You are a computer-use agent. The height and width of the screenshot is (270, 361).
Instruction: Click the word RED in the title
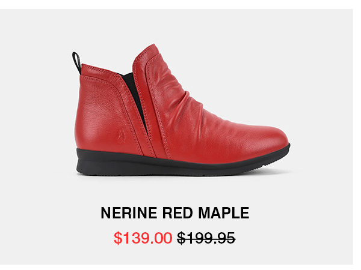coord(177,213)
